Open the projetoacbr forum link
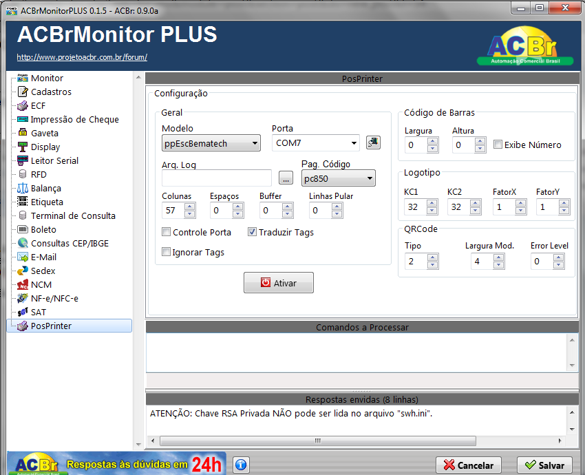This screenshot has width=585, height=475. (x=82, y=57)
